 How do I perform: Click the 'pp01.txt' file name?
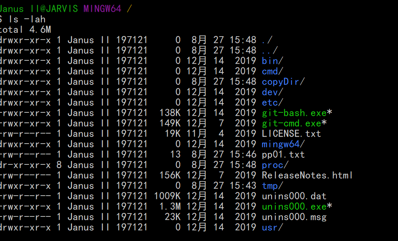(283, 155)
